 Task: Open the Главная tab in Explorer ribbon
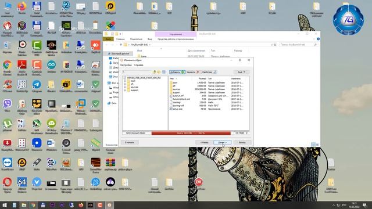coord(120,39)
